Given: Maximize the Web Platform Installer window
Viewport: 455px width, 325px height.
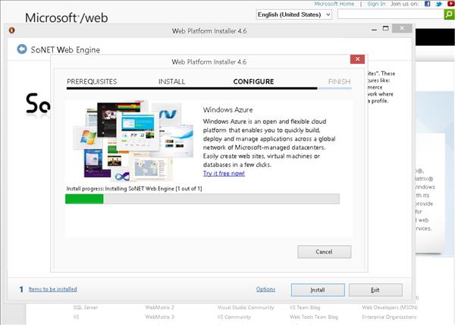Looking at the screenshot, I should point(386,28).
